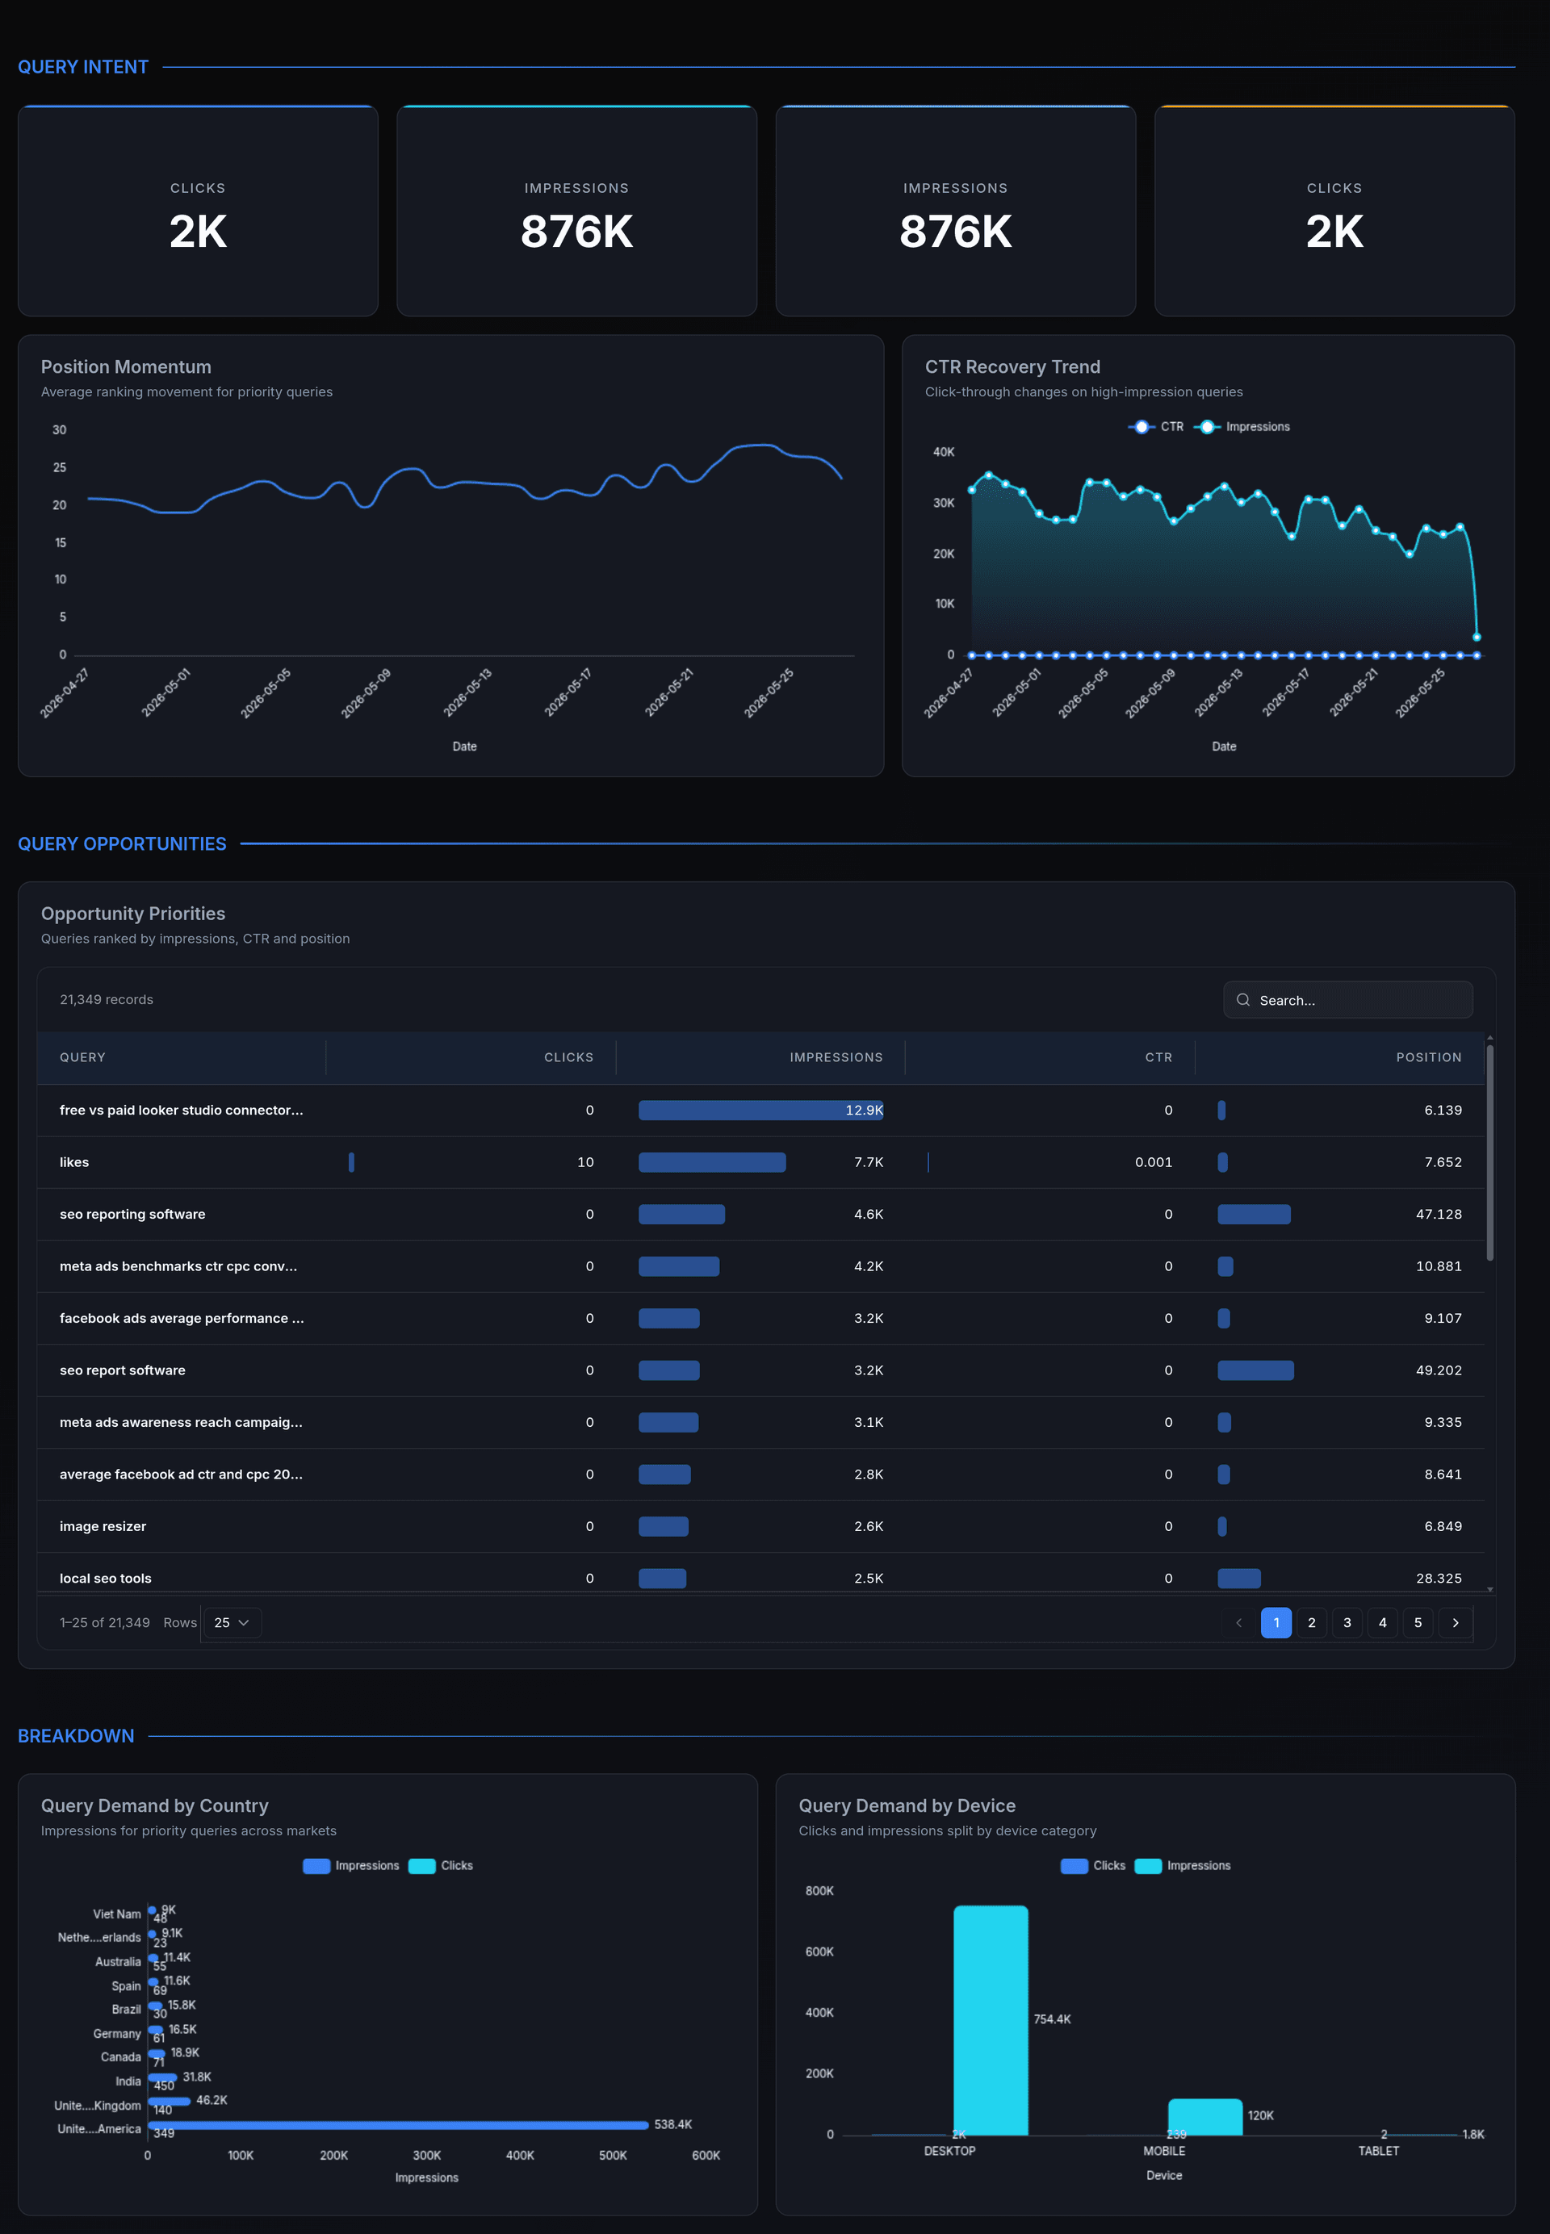Click the QUERY OPPORTUNITIES section heading
Screen dimensions: 1550x2234
123,843
